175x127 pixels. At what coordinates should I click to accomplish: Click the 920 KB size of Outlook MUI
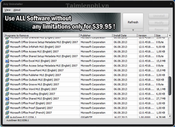pos(160,80)
